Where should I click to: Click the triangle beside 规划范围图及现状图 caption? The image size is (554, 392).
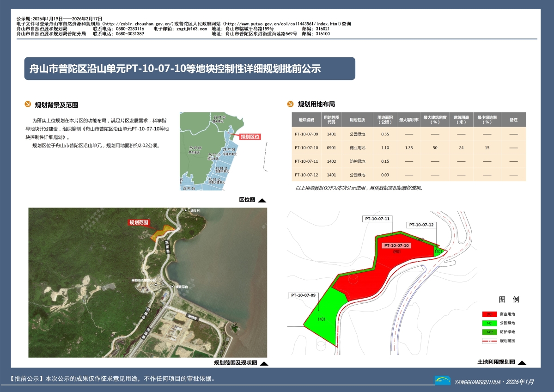pyautogui.click(x=264, y=363)
